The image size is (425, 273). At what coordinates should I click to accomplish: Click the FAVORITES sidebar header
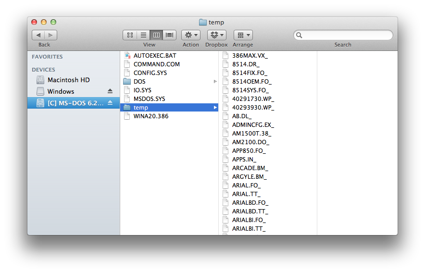[47, 57]
